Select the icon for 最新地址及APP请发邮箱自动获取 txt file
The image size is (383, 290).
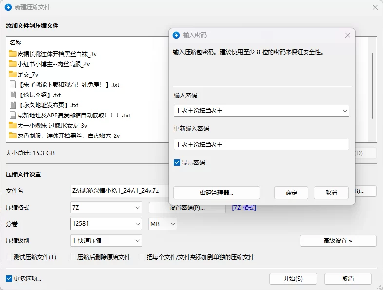pos(13,116)
